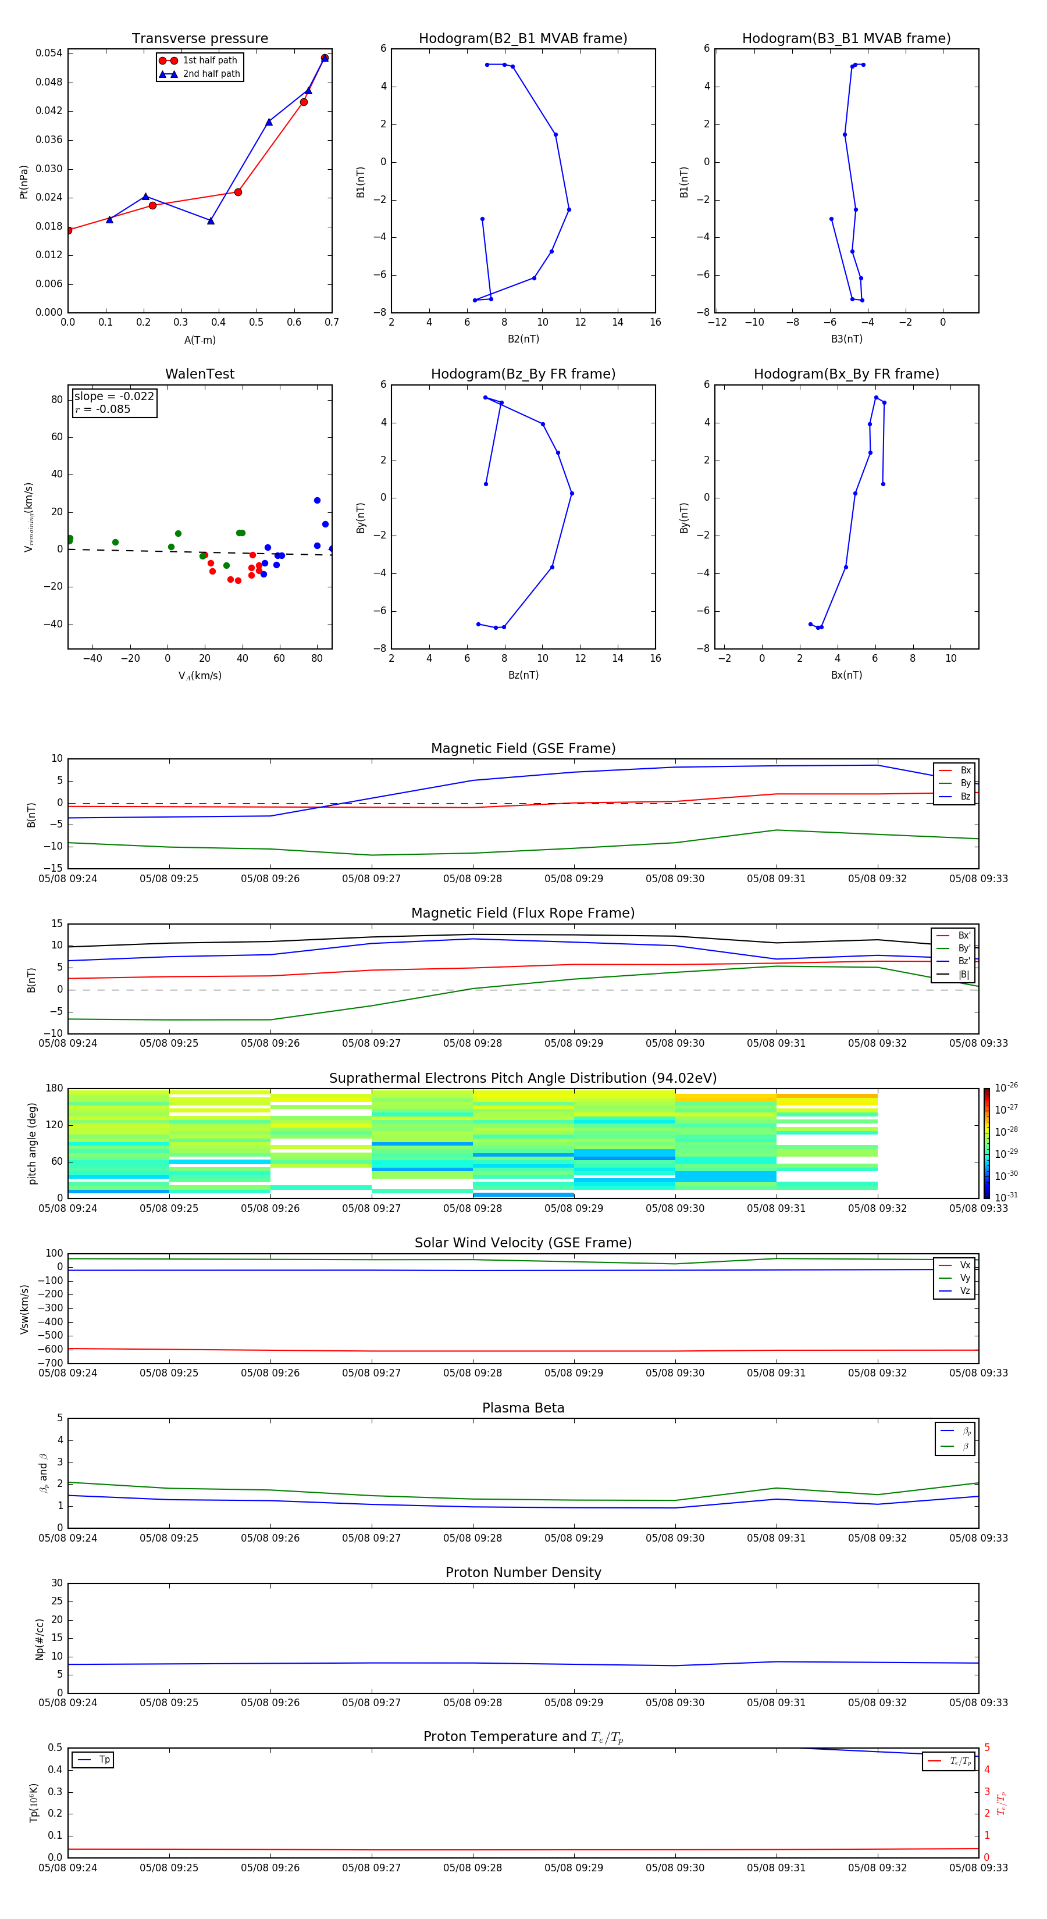1047x1919 pixels.
Task: Click the 'WalenTest' plot title
Action: tap(200, 374)
